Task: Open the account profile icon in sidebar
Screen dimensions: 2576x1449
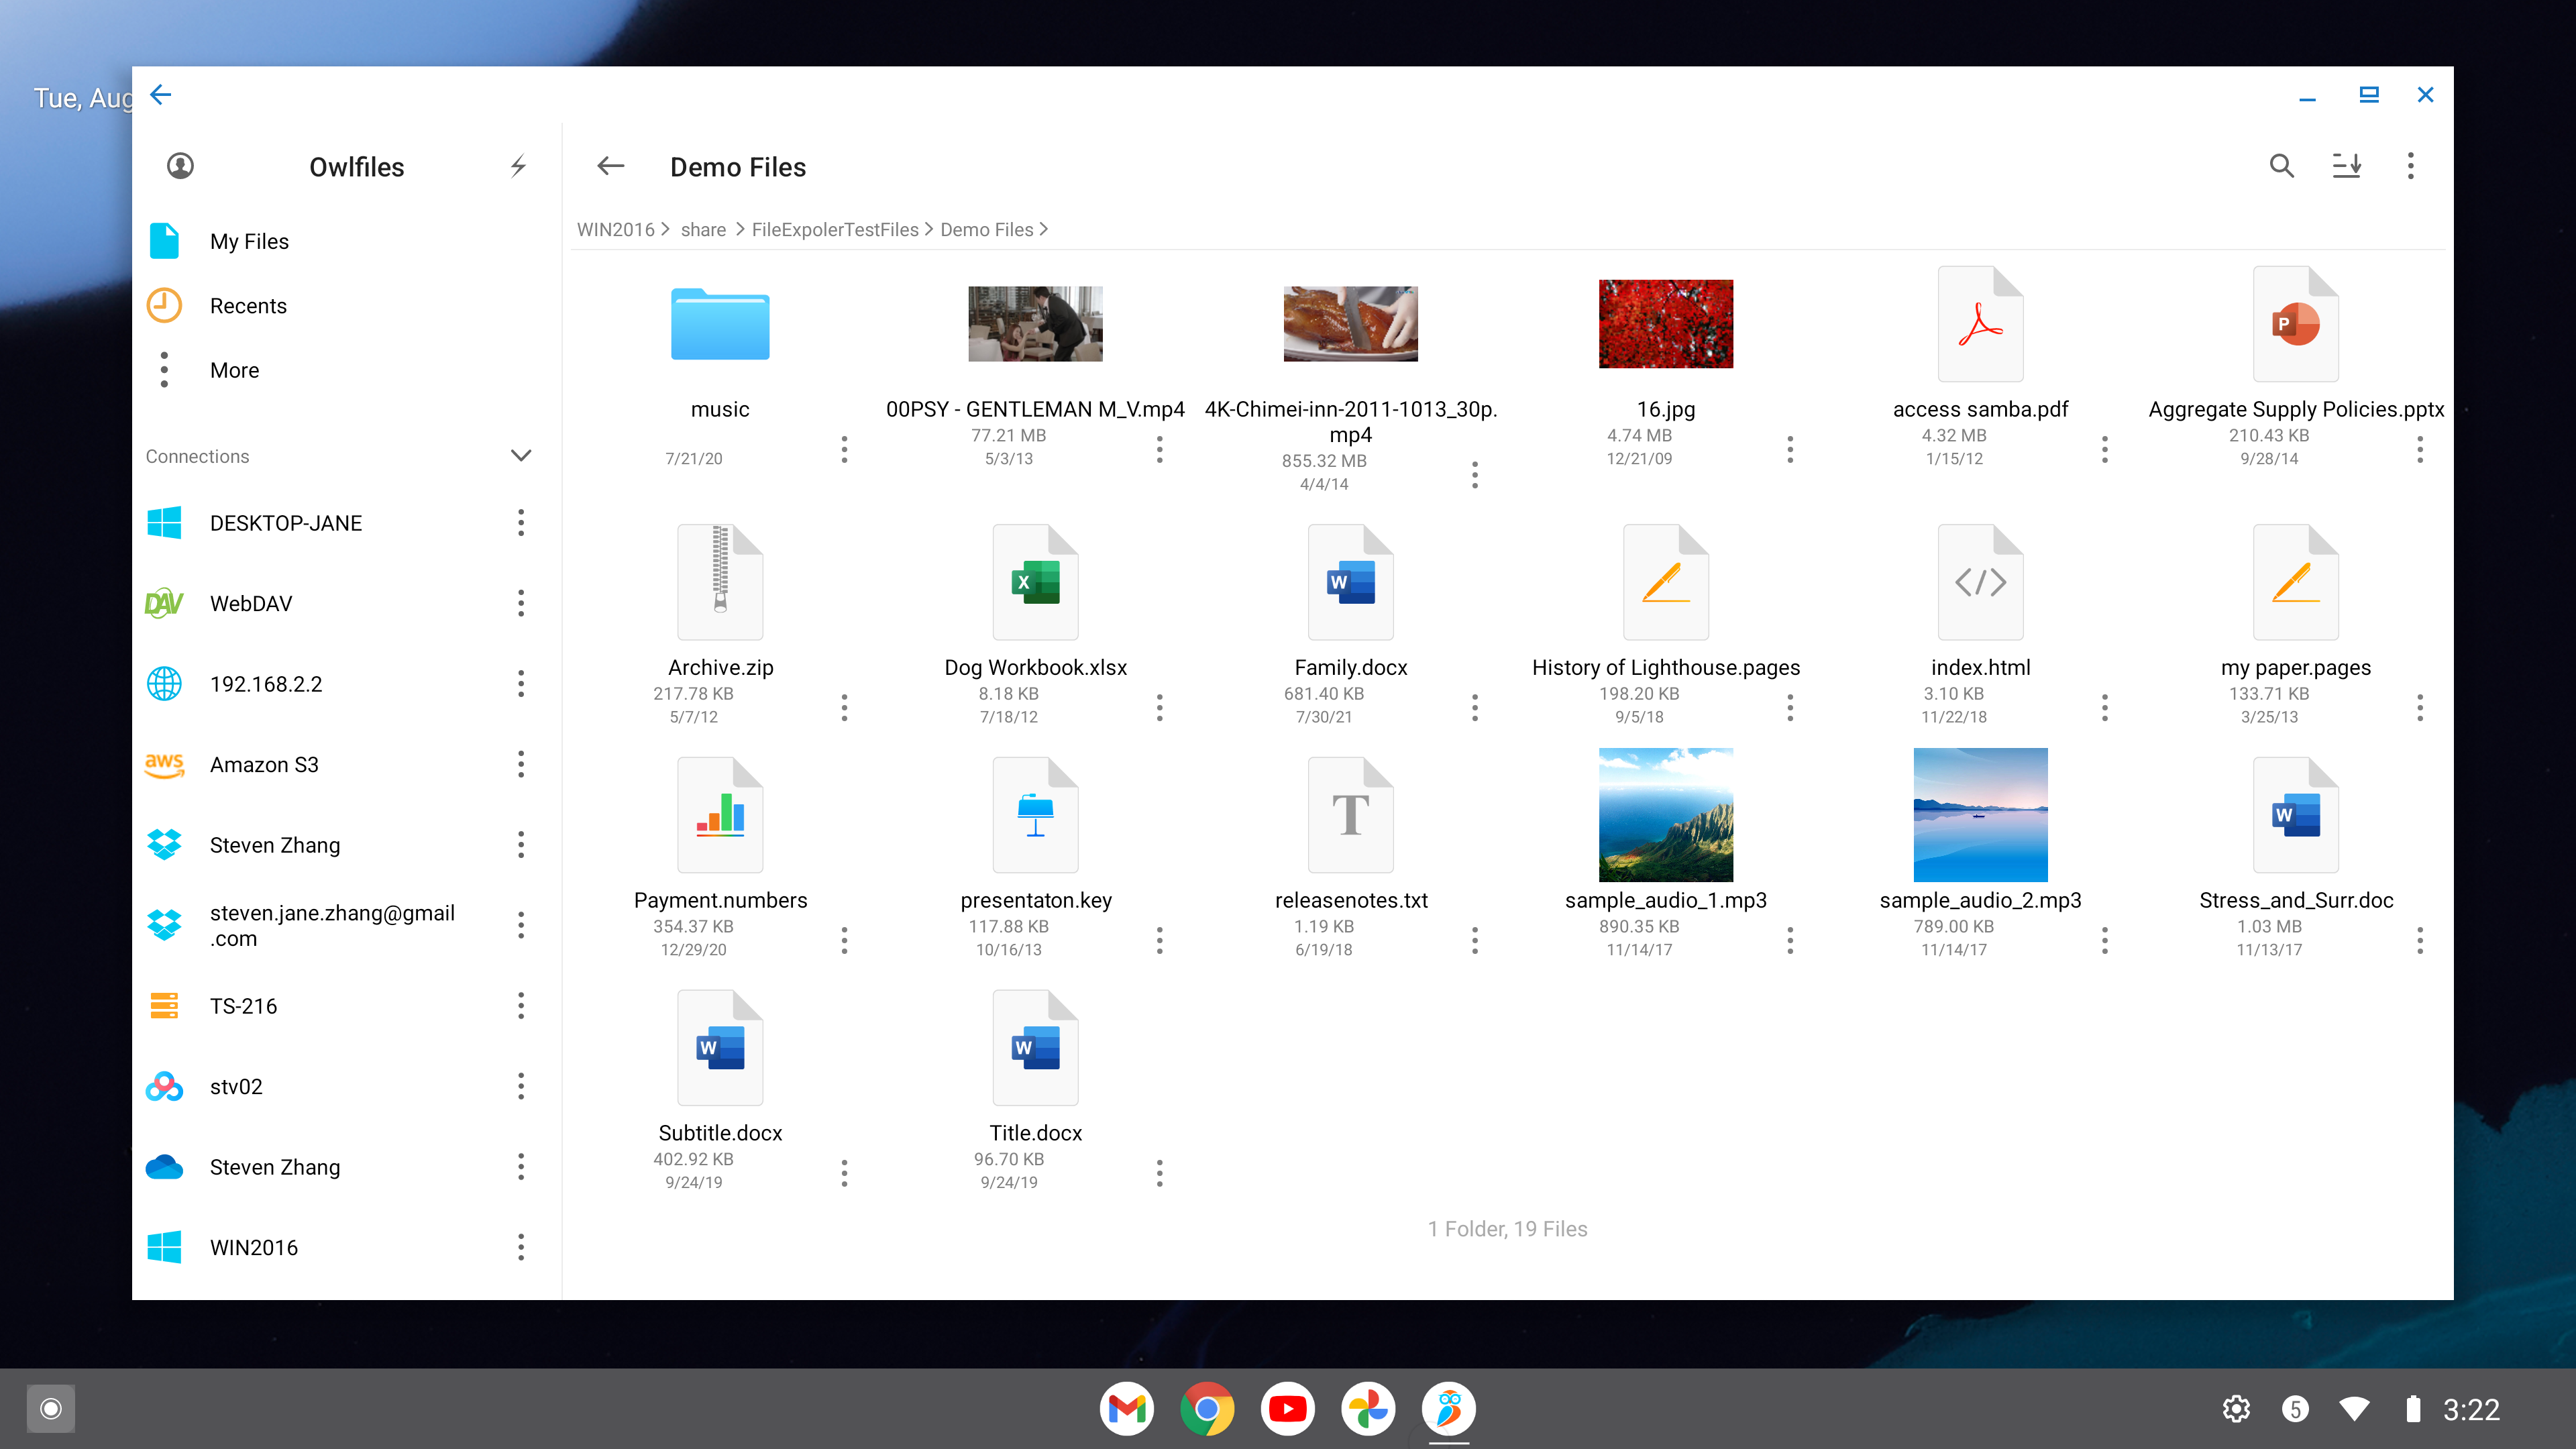Action: pos(180,166)
